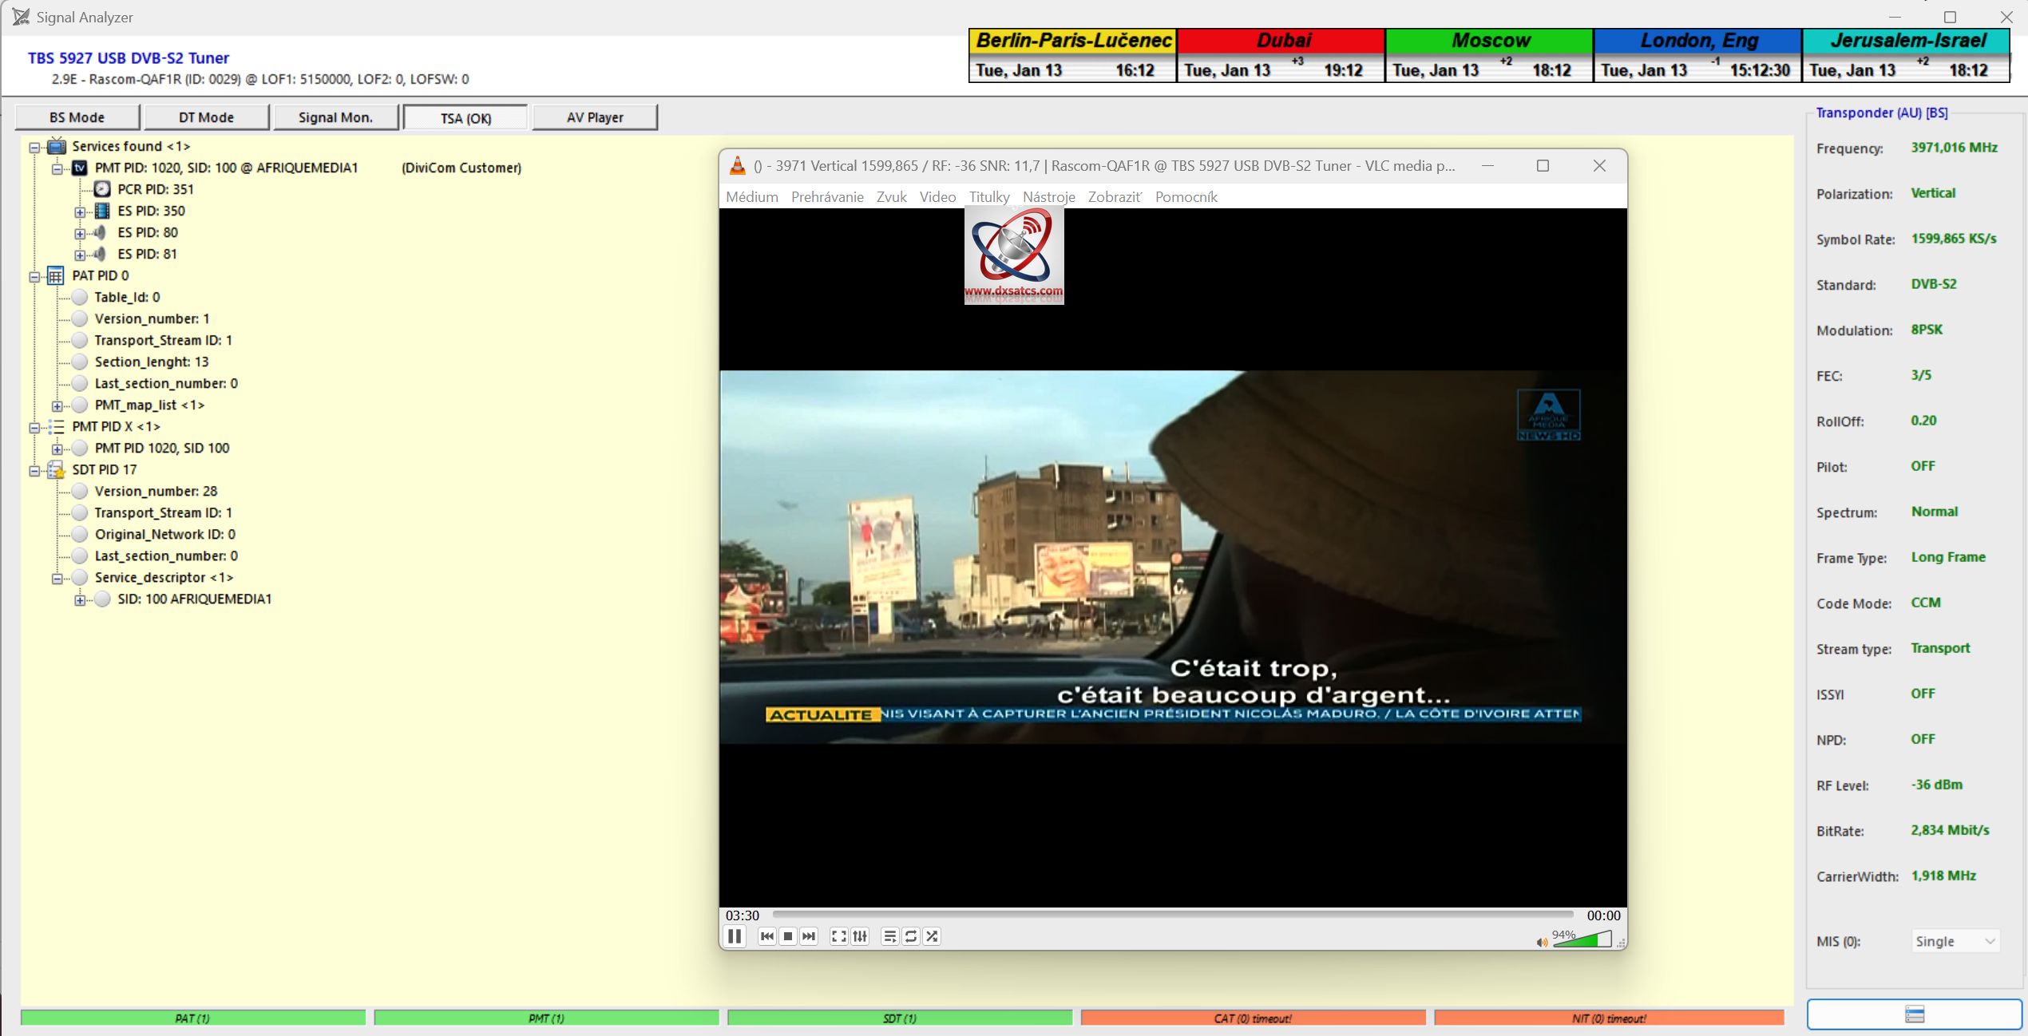Collapse the SDT PID 17 tree
2028x1036 pixels.
point(34,470)
